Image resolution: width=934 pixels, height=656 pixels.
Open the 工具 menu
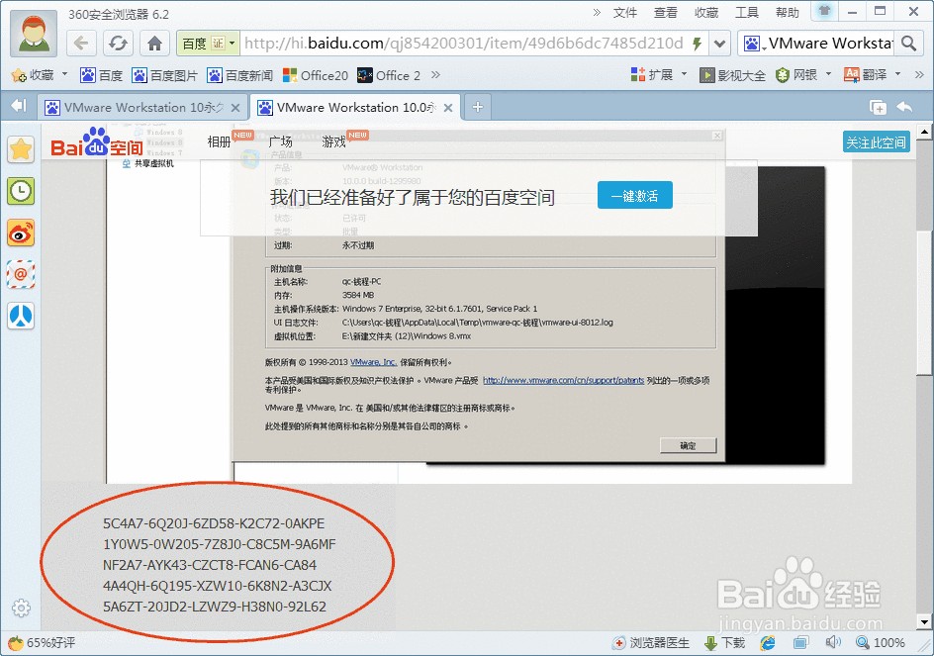pyautogui.click(x=745, y=12)
